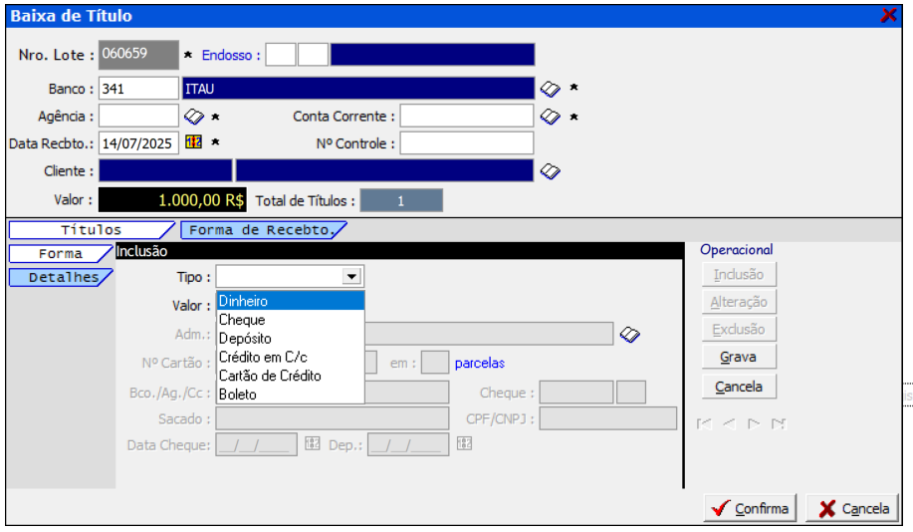Click the Cliente search book icon

(551, 171)
